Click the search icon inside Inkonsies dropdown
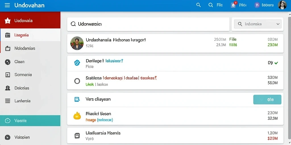The width and height of the screenshot is (291, 145). point(240,24)
